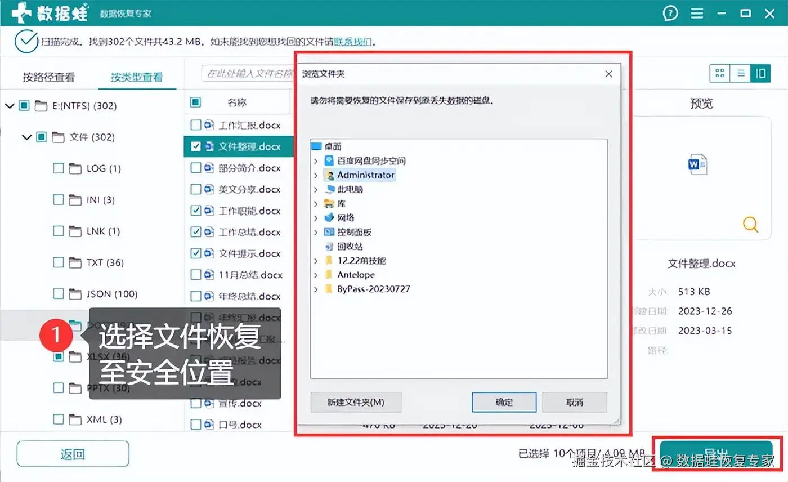Switch to thumbnail grid view
The height and width of the screenshot is (482, 788).
[x=719, y=73]
